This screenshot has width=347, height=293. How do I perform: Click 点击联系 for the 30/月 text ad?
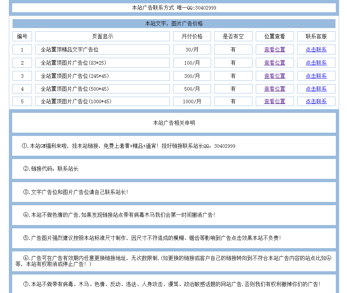(316, 49)
